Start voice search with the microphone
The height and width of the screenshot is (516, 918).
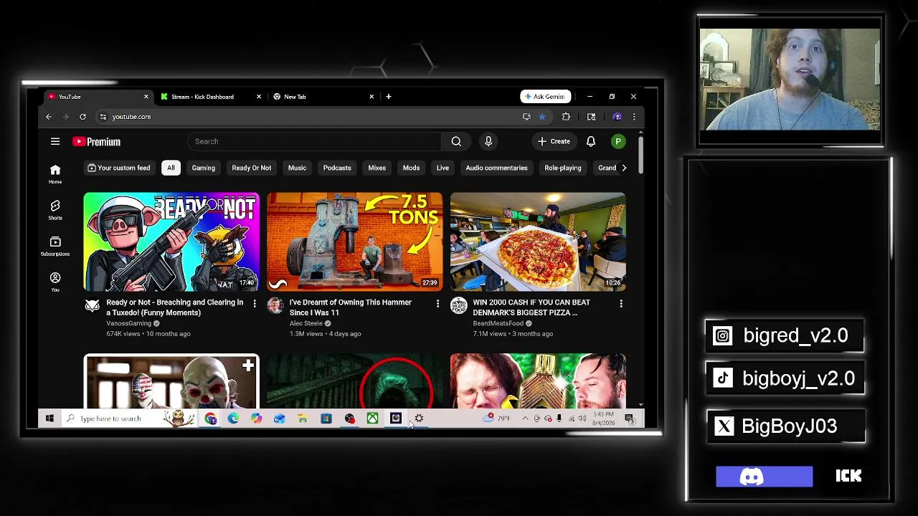488,141
